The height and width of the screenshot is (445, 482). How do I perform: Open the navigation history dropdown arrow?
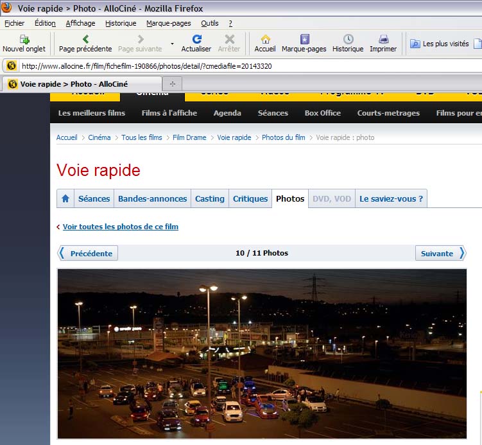172,44
